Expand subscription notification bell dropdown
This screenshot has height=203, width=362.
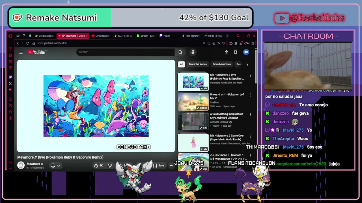click(55, 166)
